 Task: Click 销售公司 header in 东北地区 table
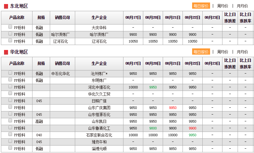(62, 18)
